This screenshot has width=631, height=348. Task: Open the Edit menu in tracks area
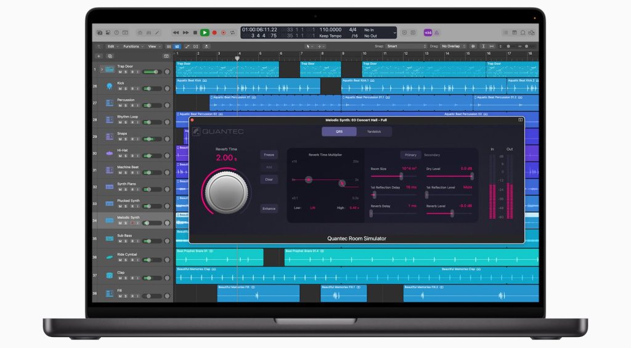[112, 47]
